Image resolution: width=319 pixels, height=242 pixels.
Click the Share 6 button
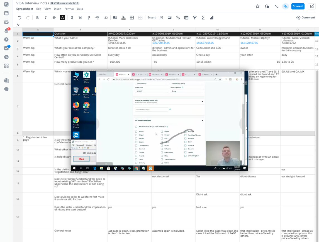pyautogui.click(x=298, y=6)
